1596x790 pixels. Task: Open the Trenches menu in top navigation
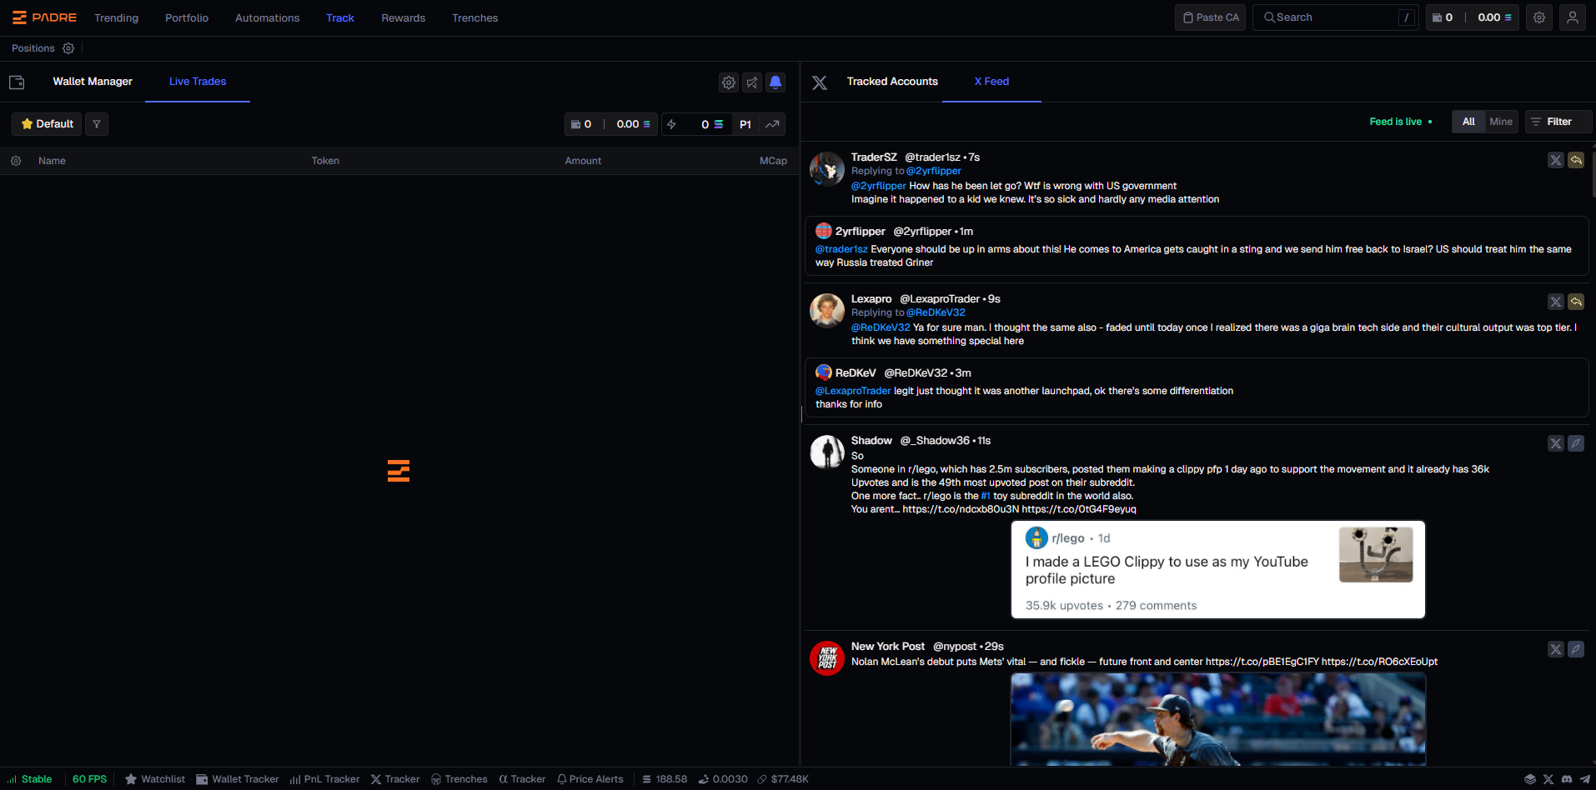(x=474, y=17)
